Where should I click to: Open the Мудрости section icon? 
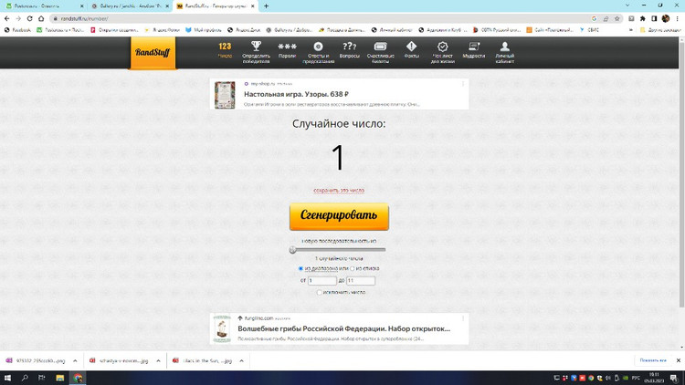pyautogui.click(x=474, y=47)
